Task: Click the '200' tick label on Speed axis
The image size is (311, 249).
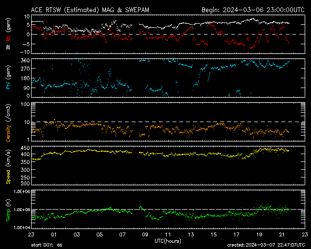Action: (25, 183)
